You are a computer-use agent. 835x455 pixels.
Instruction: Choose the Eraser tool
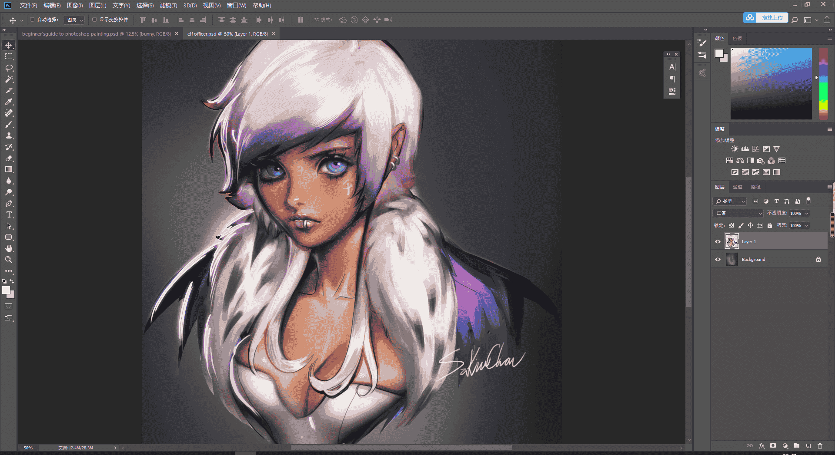(x=9, y=158)
